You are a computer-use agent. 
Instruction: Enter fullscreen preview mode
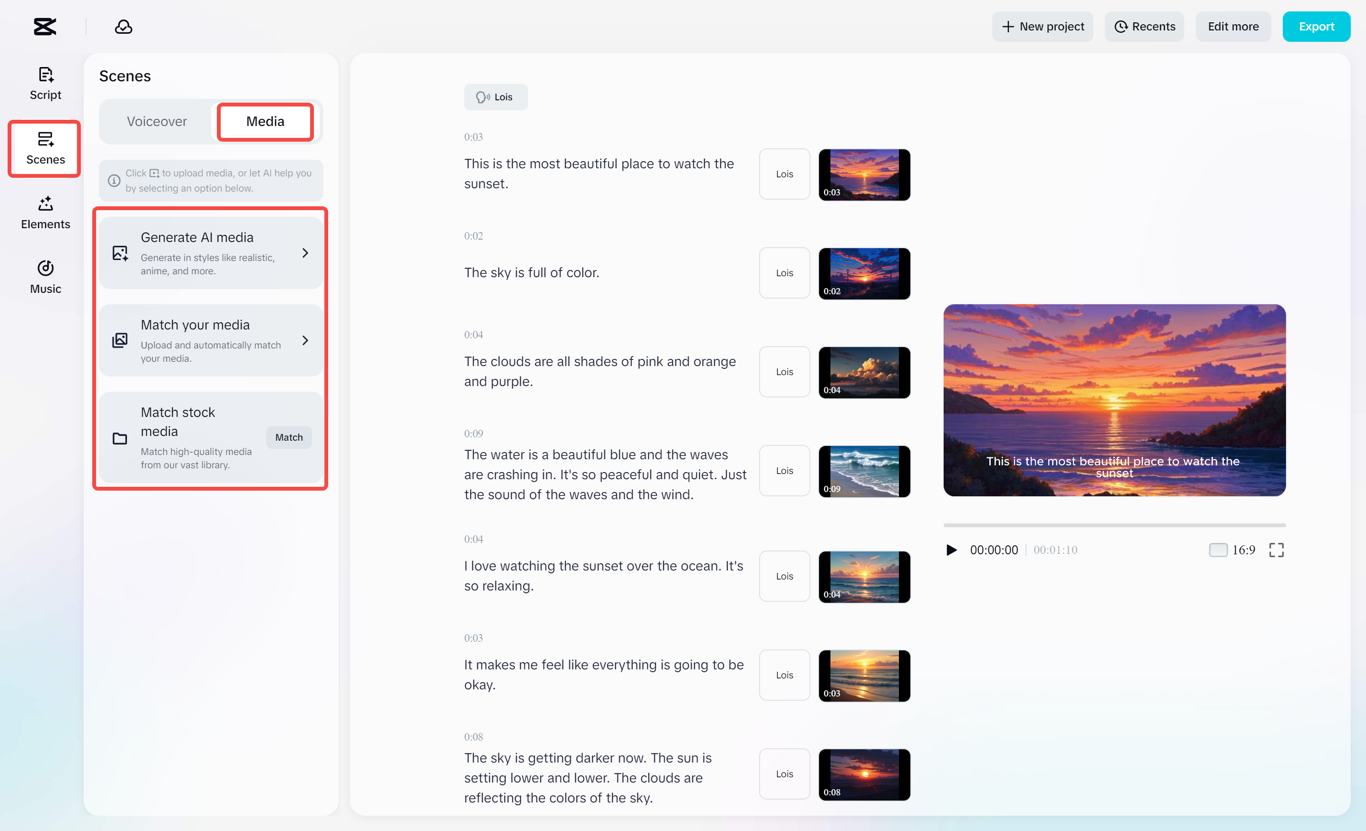click(x=1276, y=550)
